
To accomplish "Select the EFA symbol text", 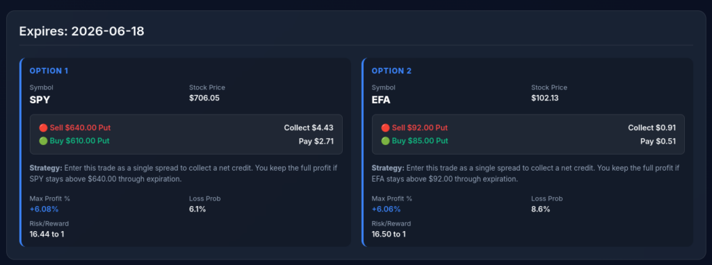I will [381, 100].
